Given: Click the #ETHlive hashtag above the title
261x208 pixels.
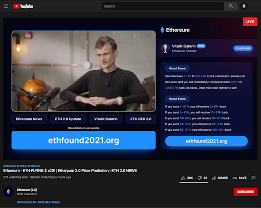Looking at the screenshot, I should (x=22, y=166).
